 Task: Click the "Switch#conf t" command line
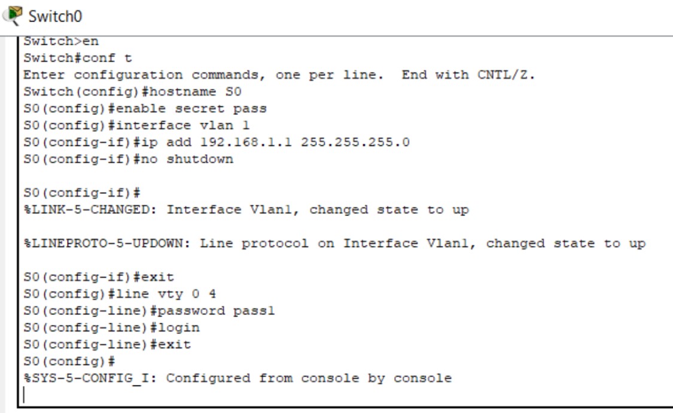[x=78, y=58]
